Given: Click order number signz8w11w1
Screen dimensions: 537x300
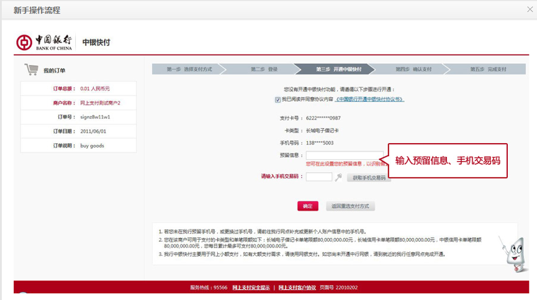Looking at the screenshot, I should [95, 117].
